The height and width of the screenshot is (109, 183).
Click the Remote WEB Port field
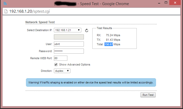60,58
